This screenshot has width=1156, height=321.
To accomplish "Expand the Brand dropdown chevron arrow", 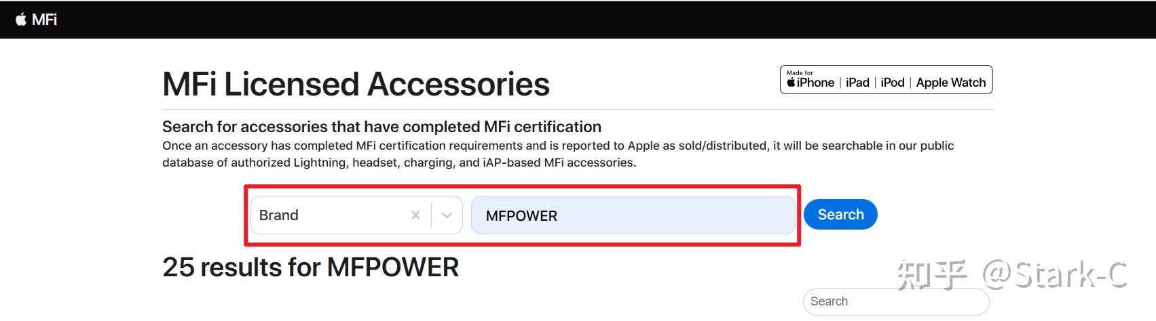I will point(447,215).
